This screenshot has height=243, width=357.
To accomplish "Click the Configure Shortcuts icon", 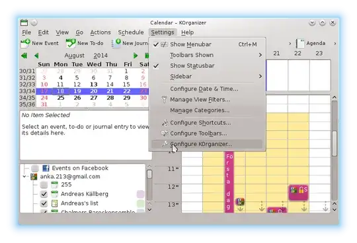I will 165,123.
